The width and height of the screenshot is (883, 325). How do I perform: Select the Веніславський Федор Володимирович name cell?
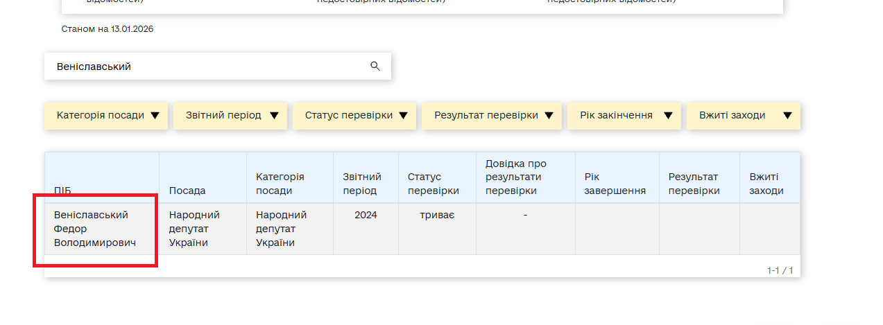coord(95,229)
